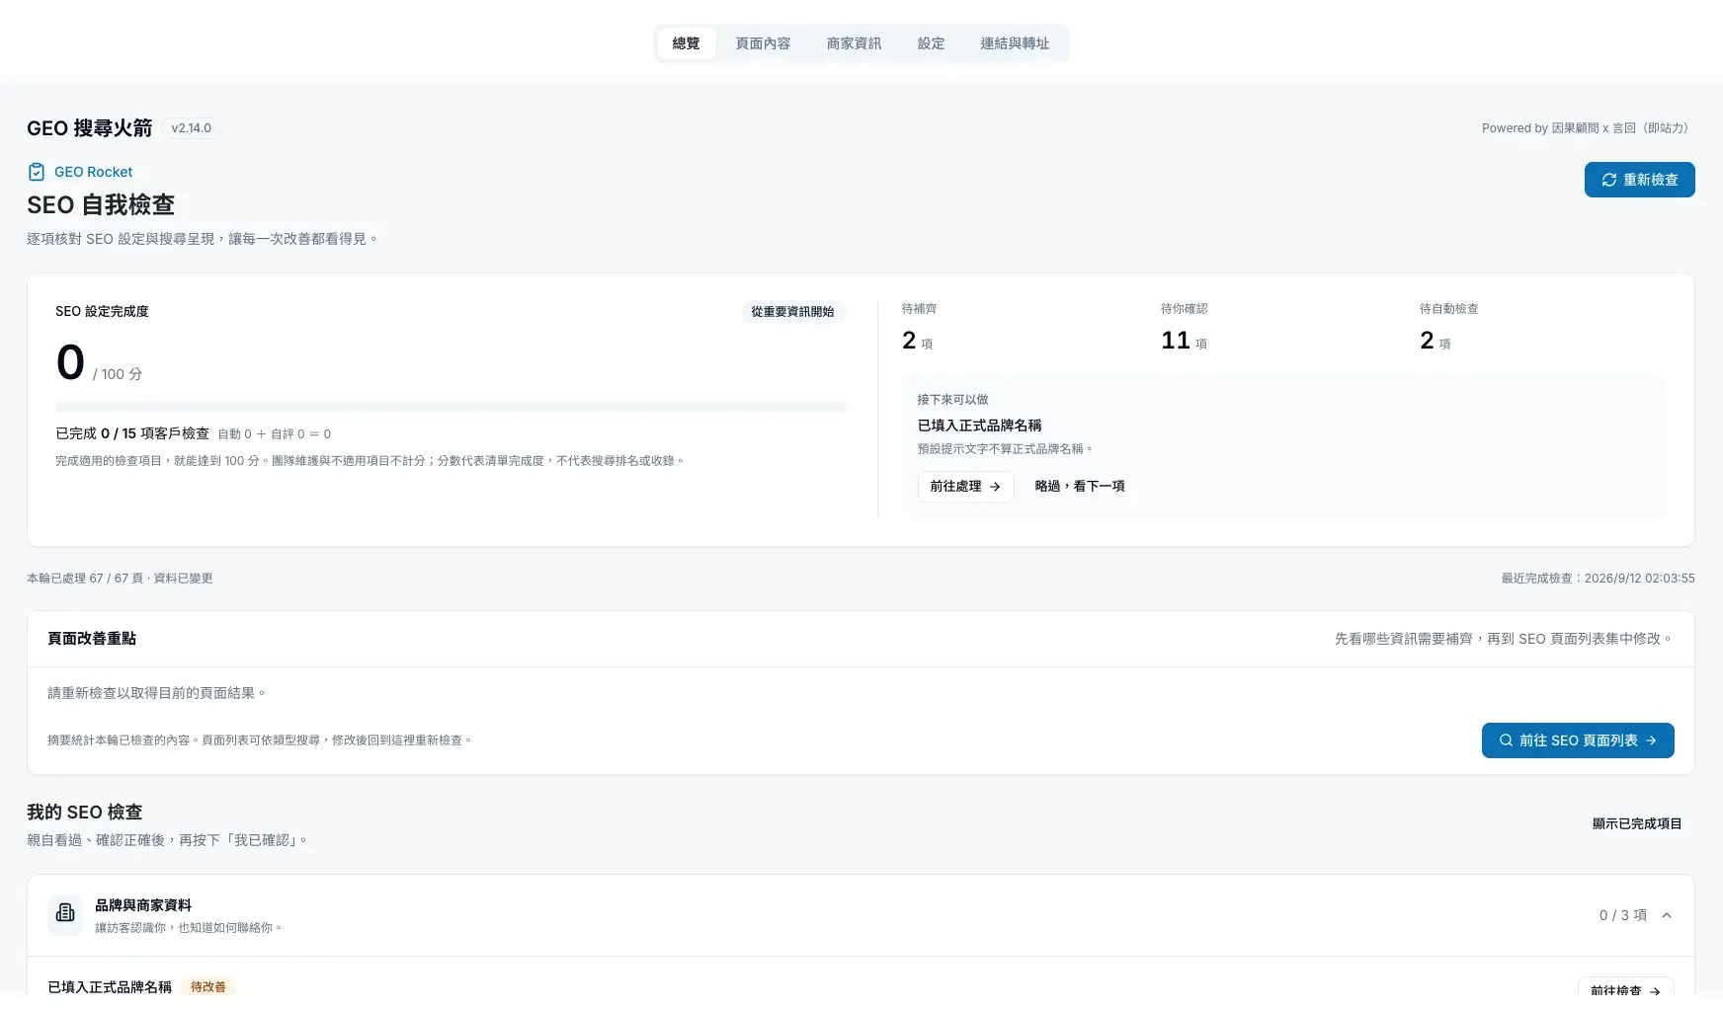The width and height of the screenshot is (1723, 1011).
Task: Click the refresh icon in 重新檢查 button
Action: tap(1609, 180)
